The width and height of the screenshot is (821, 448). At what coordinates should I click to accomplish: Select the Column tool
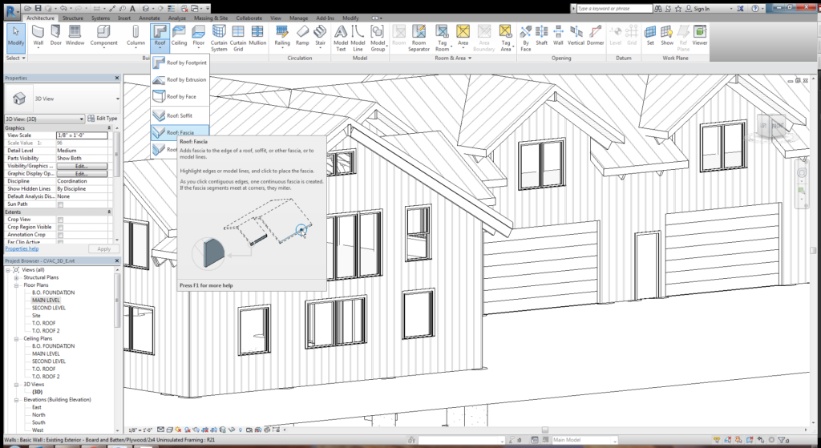(x=135, y=35)
